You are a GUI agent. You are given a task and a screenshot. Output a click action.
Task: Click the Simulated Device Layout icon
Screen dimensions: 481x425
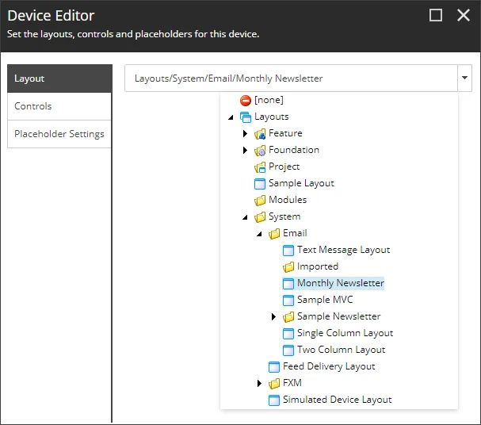[274, 400]
